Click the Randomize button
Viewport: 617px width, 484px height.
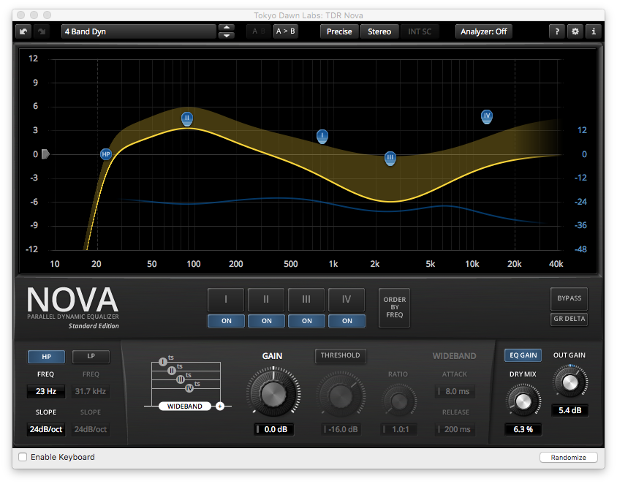click(x=568, y=457)
